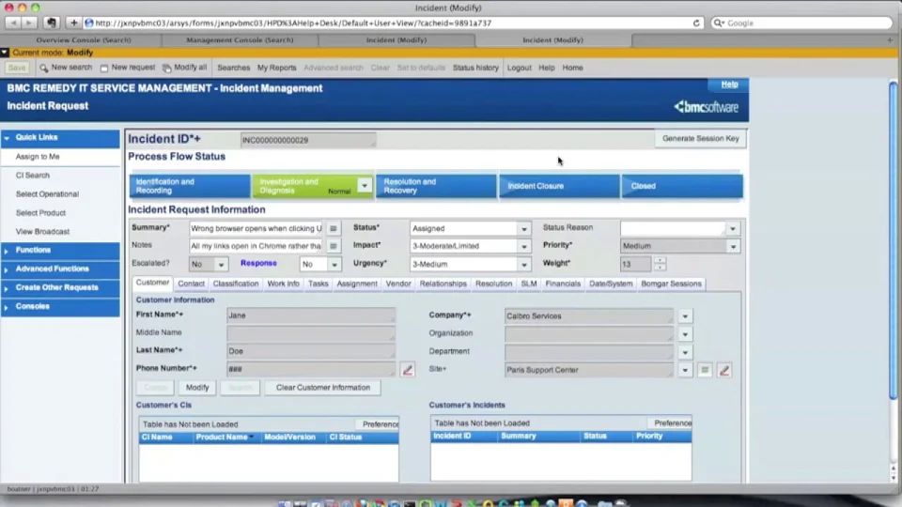Click the bmcsoftware logo
Image resolution: width=902 pixels, height=507 pixels.
pyautogui.click(x=706, y=107)
